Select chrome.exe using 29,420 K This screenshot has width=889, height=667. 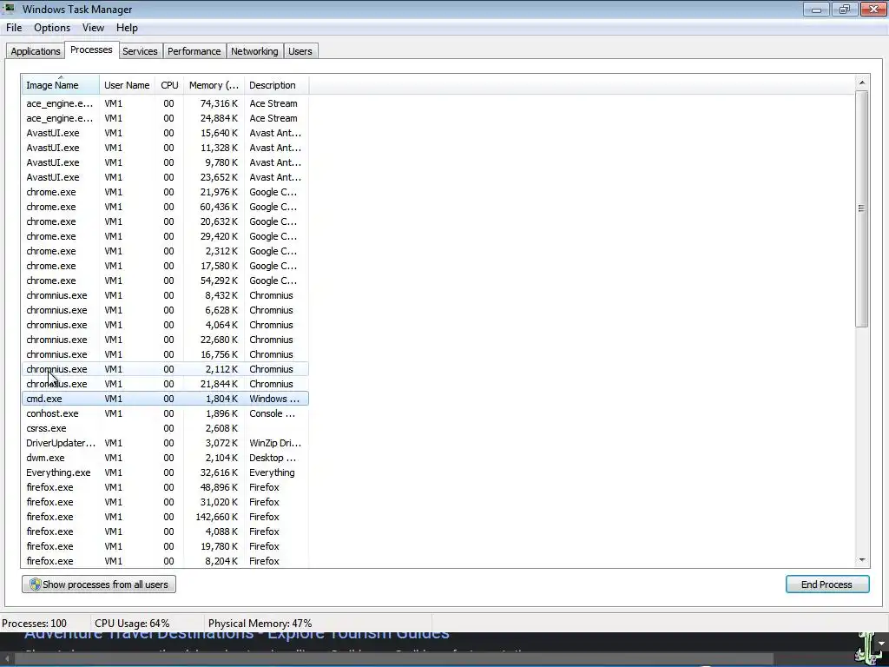pos(165,236)
